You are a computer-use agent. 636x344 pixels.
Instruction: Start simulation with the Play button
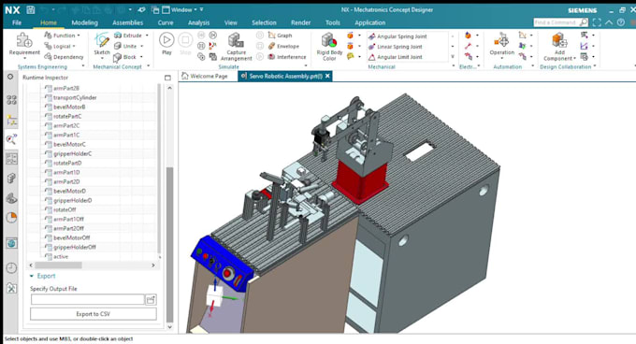point(166,40)
